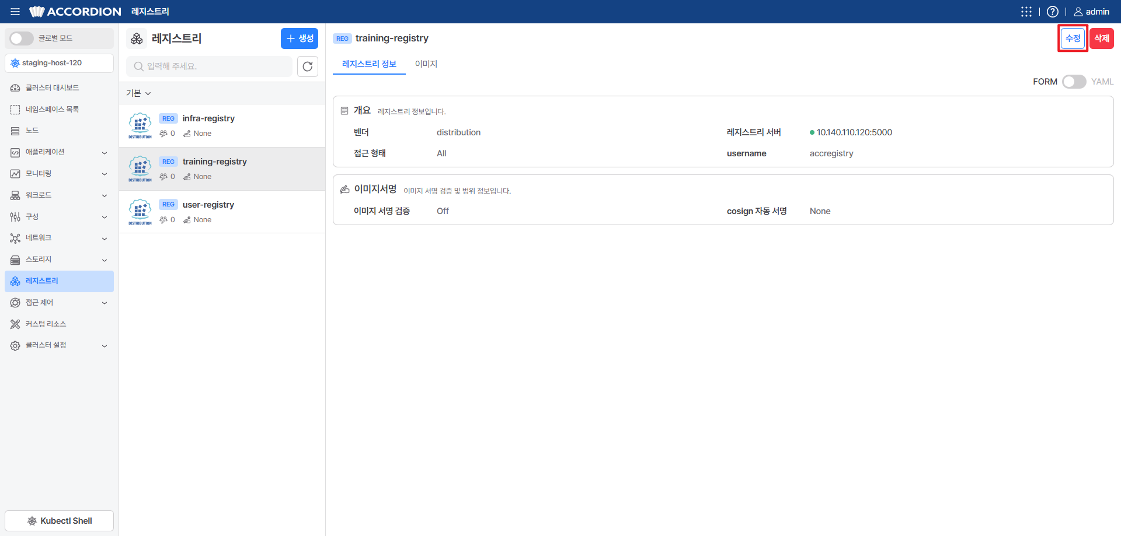Click the admin user icon
Image resolution: width=1121 pixels, height=536 pixels.
coord(1078,12)
